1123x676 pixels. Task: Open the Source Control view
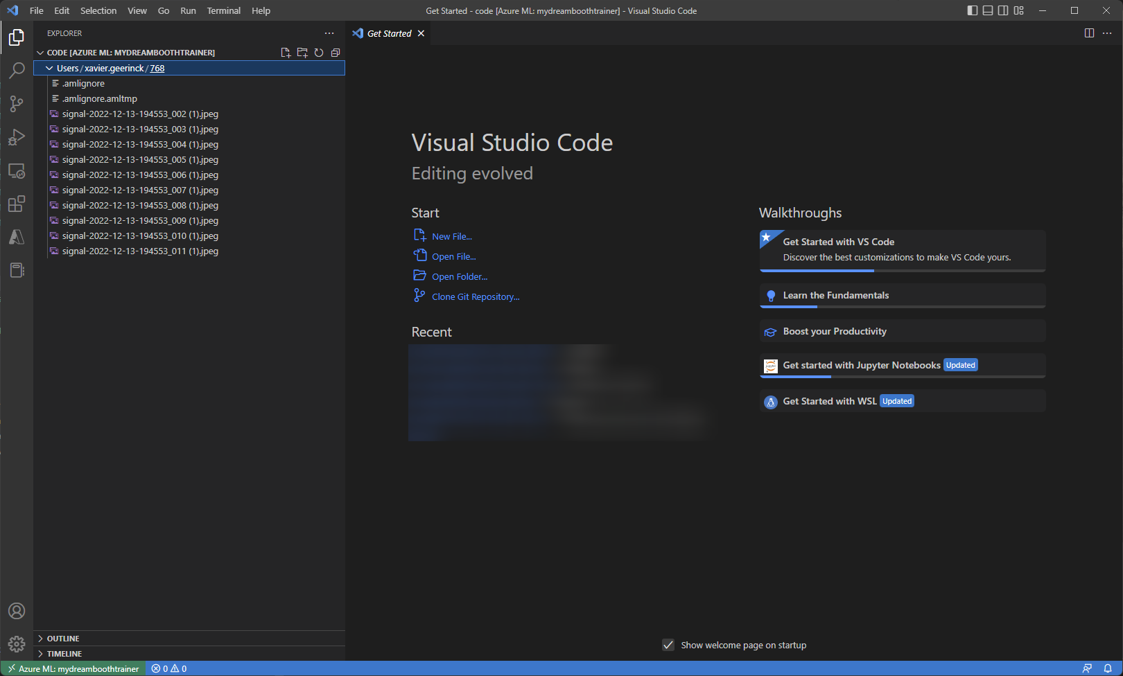(x=17, y=104)
